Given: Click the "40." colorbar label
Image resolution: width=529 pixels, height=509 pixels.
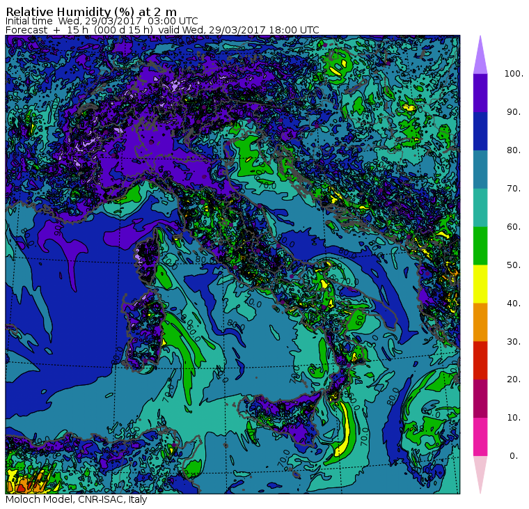Looking at the screenshot, I should point(514,303).
